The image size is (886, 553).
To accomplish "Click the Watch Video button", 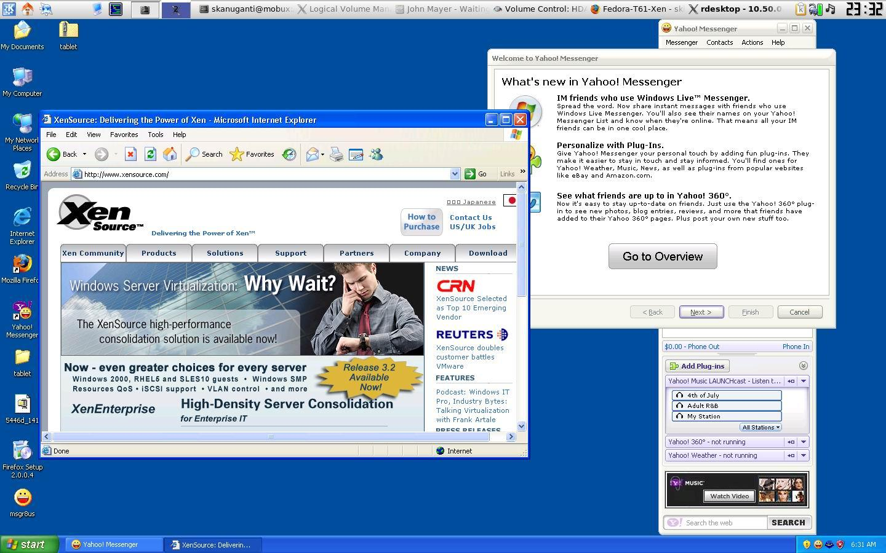I will (729, 496).
